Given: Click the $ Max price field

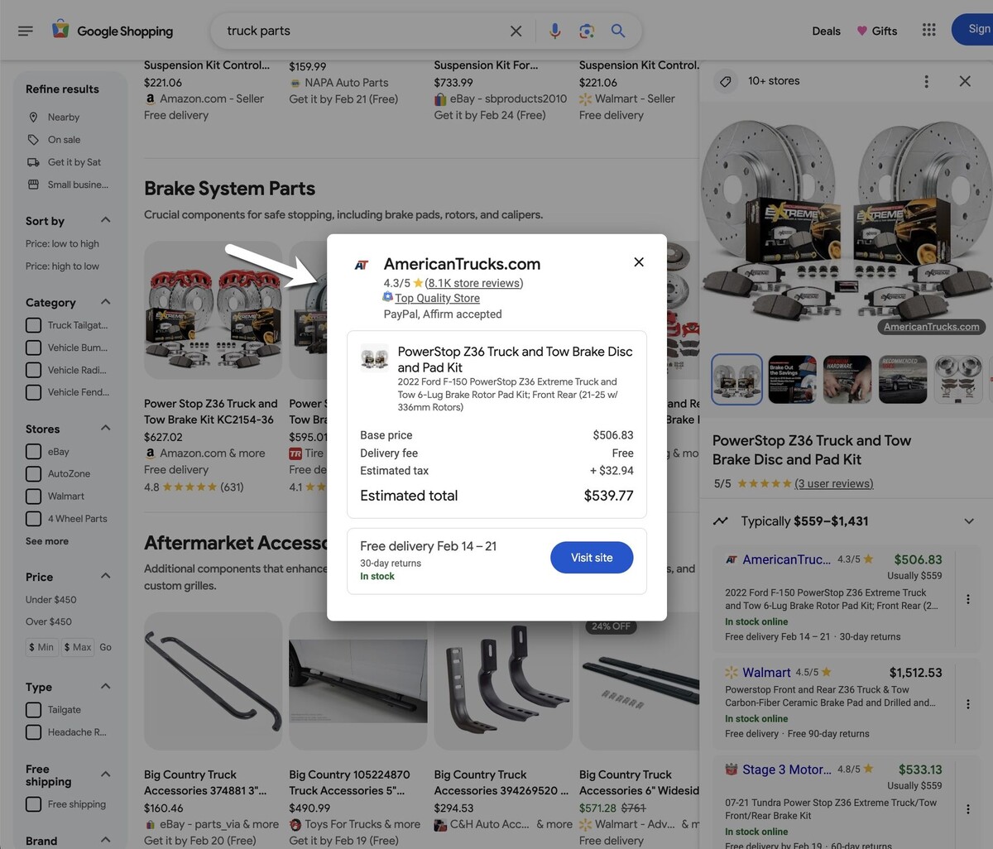Looking at the screenshot, I should point(78,647).
